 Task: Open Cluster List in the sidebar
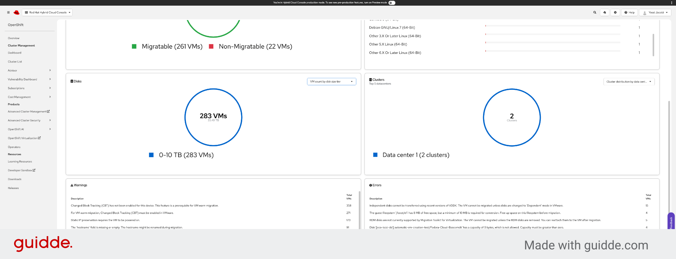tap(15, 62)
